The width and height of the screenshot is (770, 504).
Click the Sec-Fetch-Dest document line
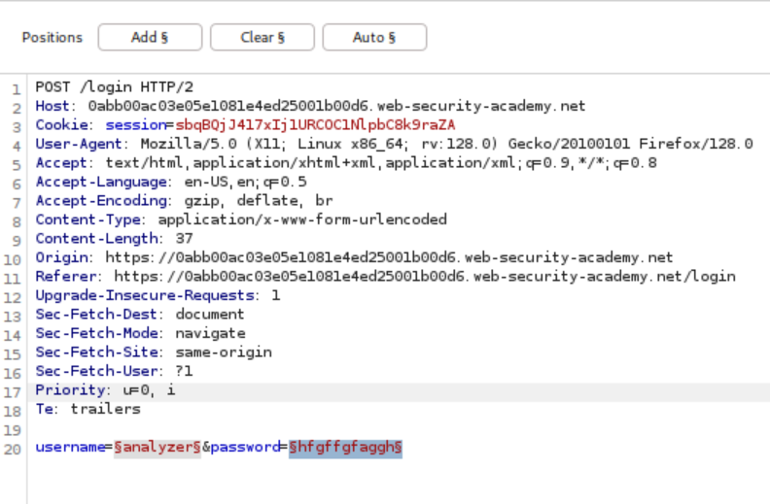pyautogui.click(x=140, y=314)
